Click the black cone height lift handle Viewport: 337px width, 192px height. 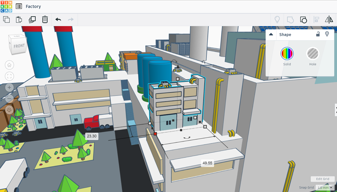(x=178, y=66)
